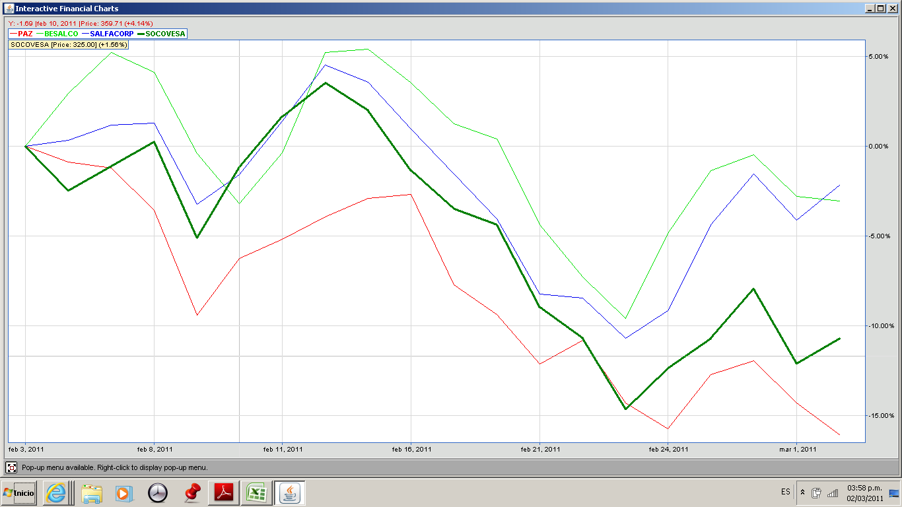Viewport: 902px width, 507px height.
Task: Expand hidden system tray icons
Action: click(802, 492)
